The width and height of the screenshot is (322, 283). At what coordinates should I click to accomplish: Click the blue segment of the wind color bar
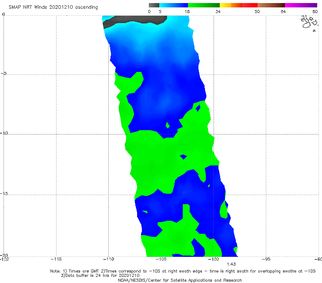tap(174, 5)
